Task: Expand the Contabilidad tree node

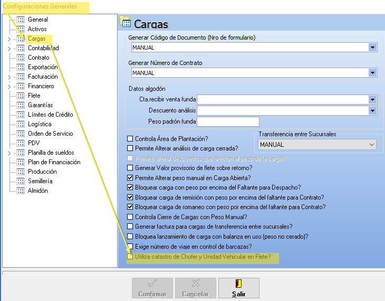Action: [9, 49]
